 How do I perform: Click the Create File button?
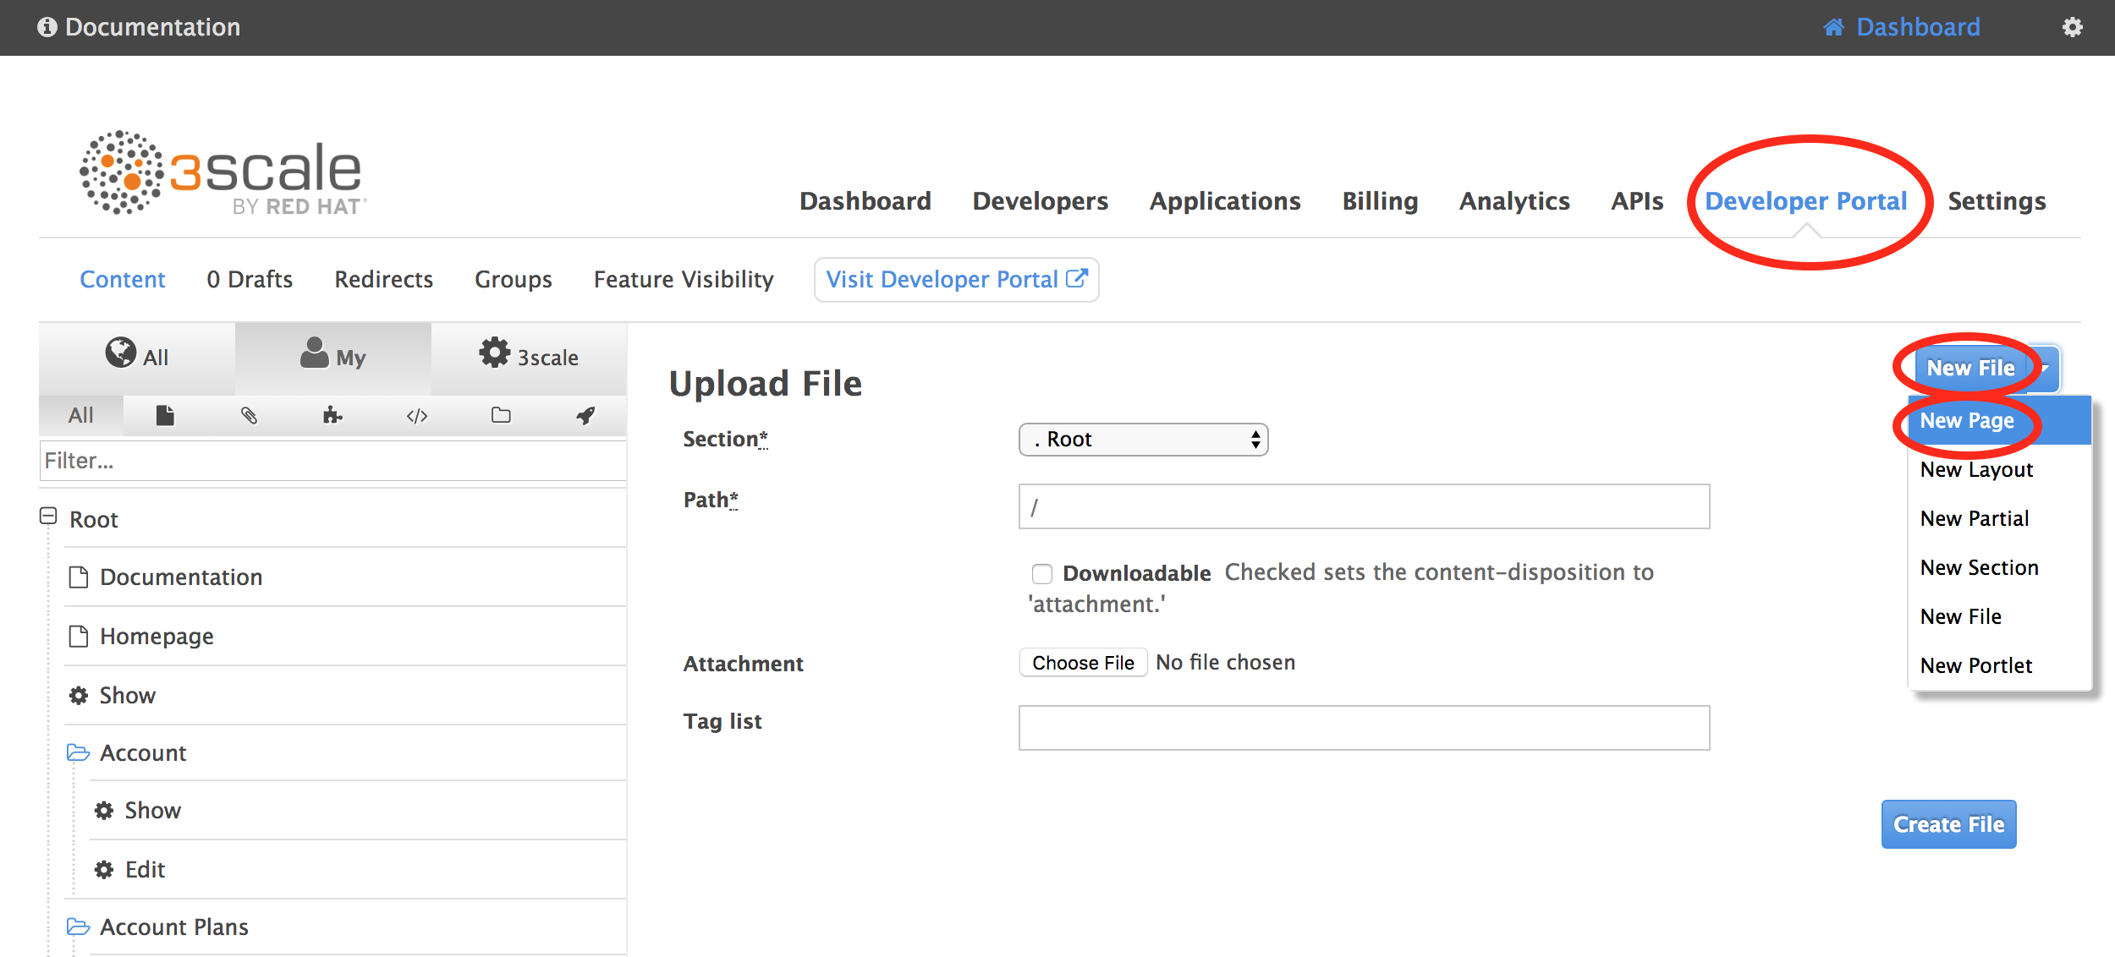pyautogui.click(x=1947, y=824)
